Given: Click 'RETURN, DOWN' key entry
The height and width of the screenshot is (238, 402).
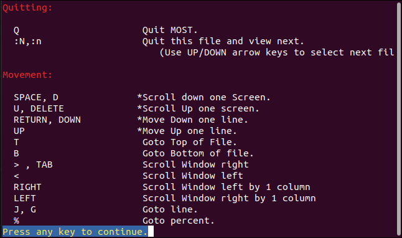Looking at the screenshot, I should (x=47, y=120).
